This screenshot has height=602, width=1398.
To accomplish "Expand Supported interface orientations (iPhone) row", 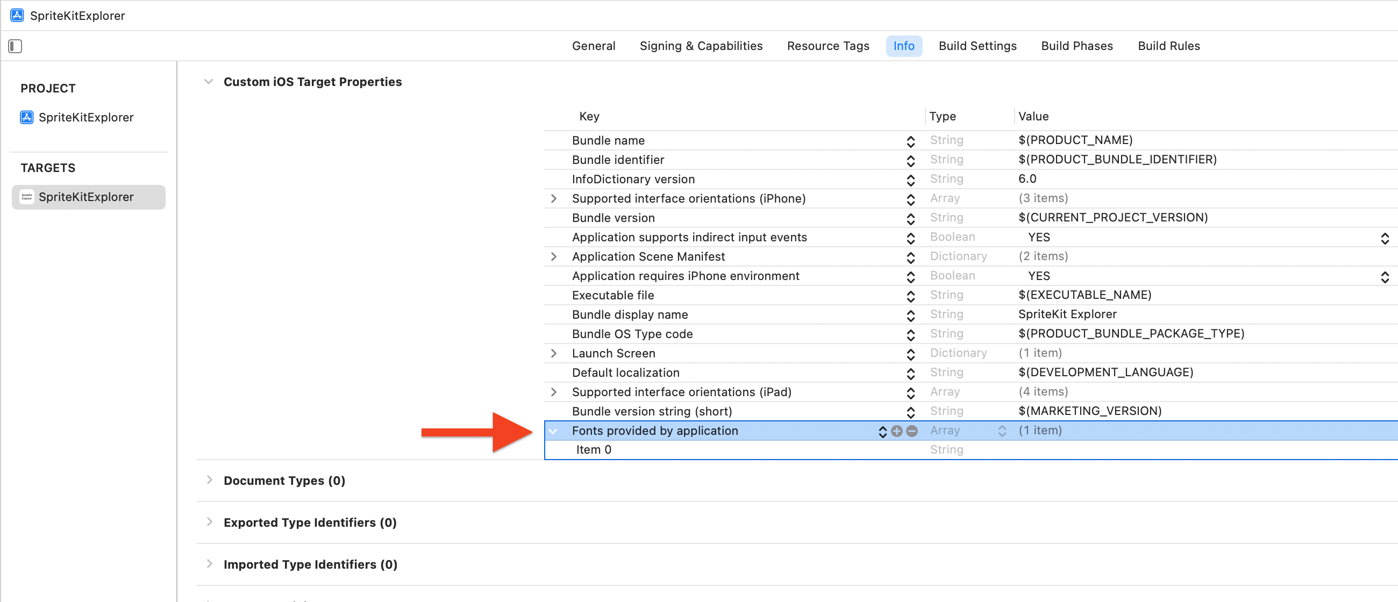I will click(554, 198).
